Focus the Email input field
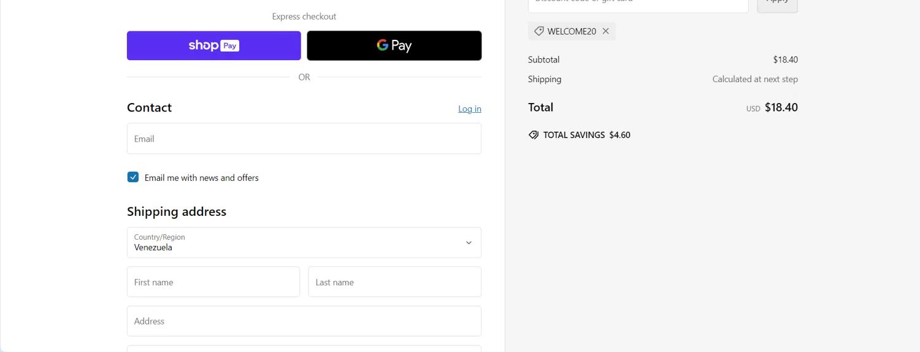Screen dimensions: 920x352 pyautogui.click(x=304, y=139)
